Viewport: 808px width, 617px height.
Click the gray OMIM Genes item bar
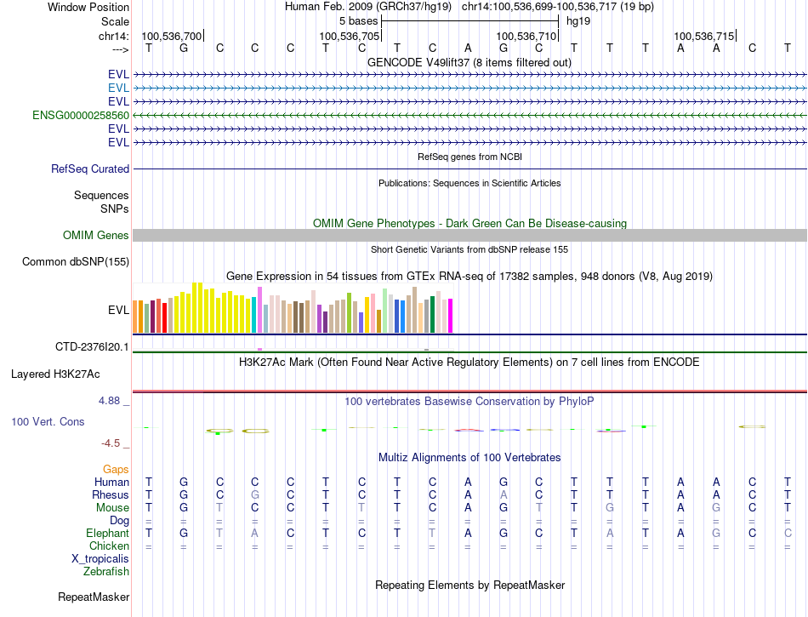tap(469, 236)
